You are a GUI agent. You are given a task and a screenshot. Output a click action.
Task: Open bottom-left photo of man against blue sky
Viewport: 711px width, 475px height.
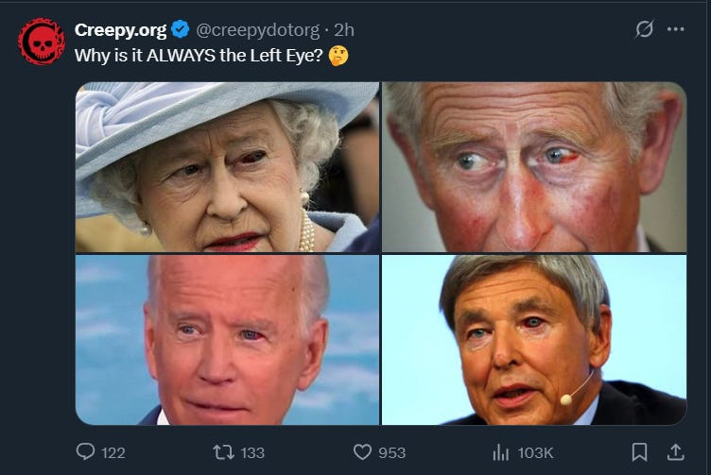coord(227,340)
